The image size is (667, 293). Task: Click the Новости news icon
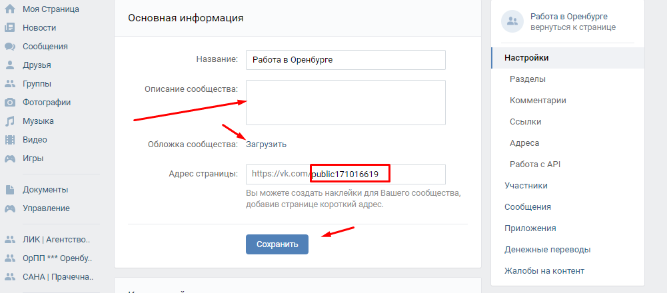[10, 28]
